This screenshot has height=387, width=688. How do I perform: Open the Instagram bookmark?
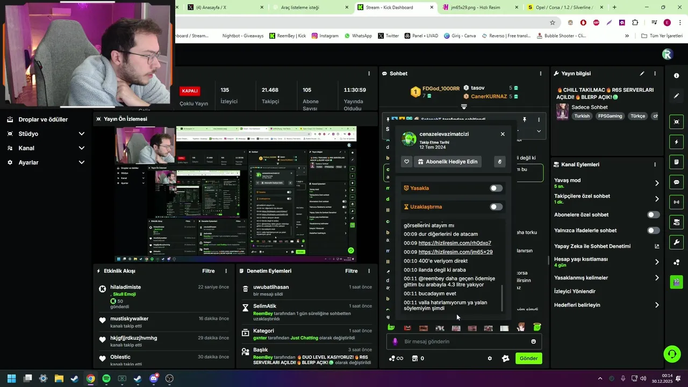coord(325,36)
